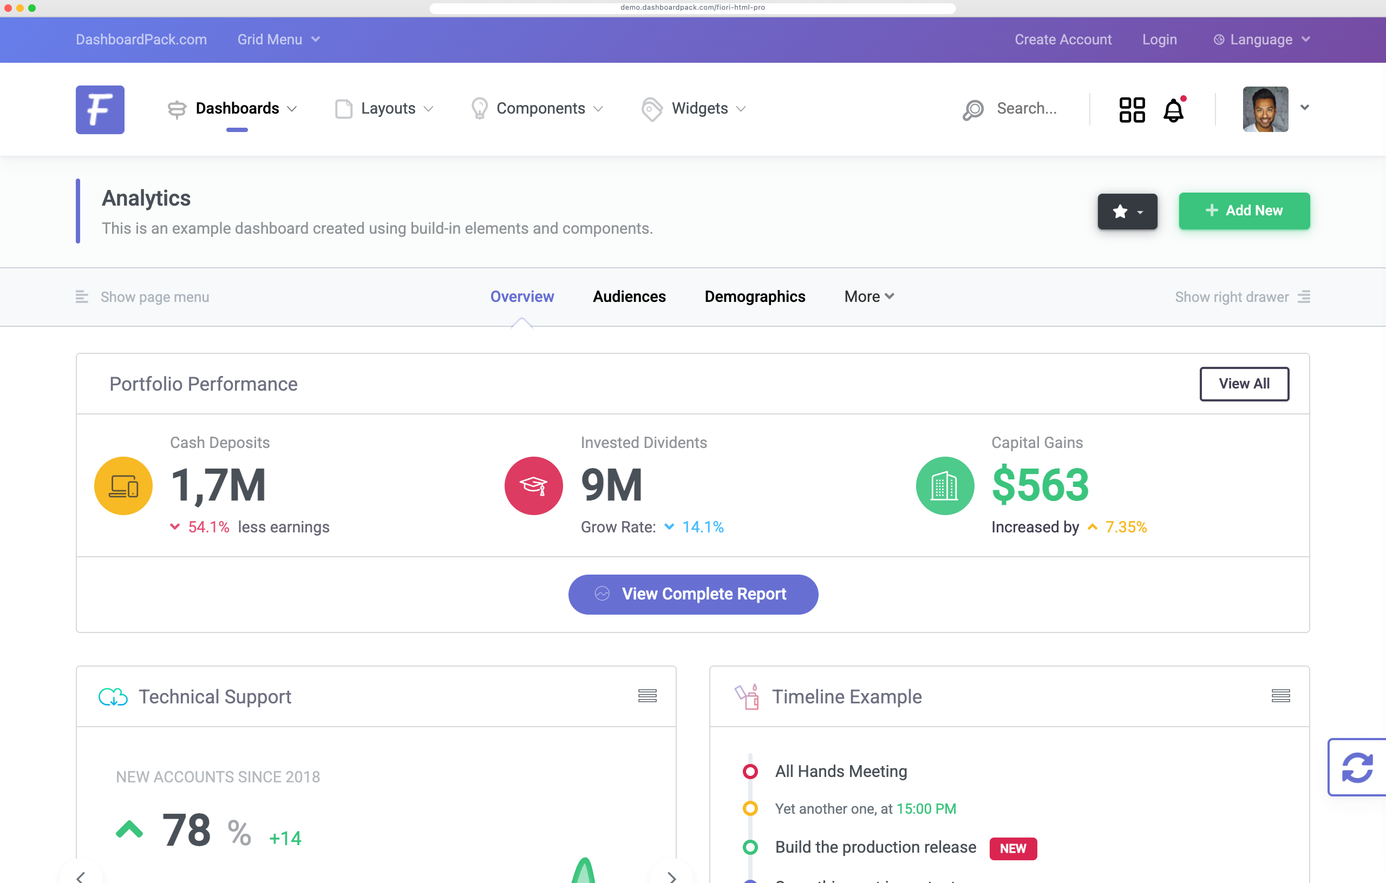1386x883 pixels.
Task: Open the Timeline Example card menu icon
Action: tap(1280, 696)
